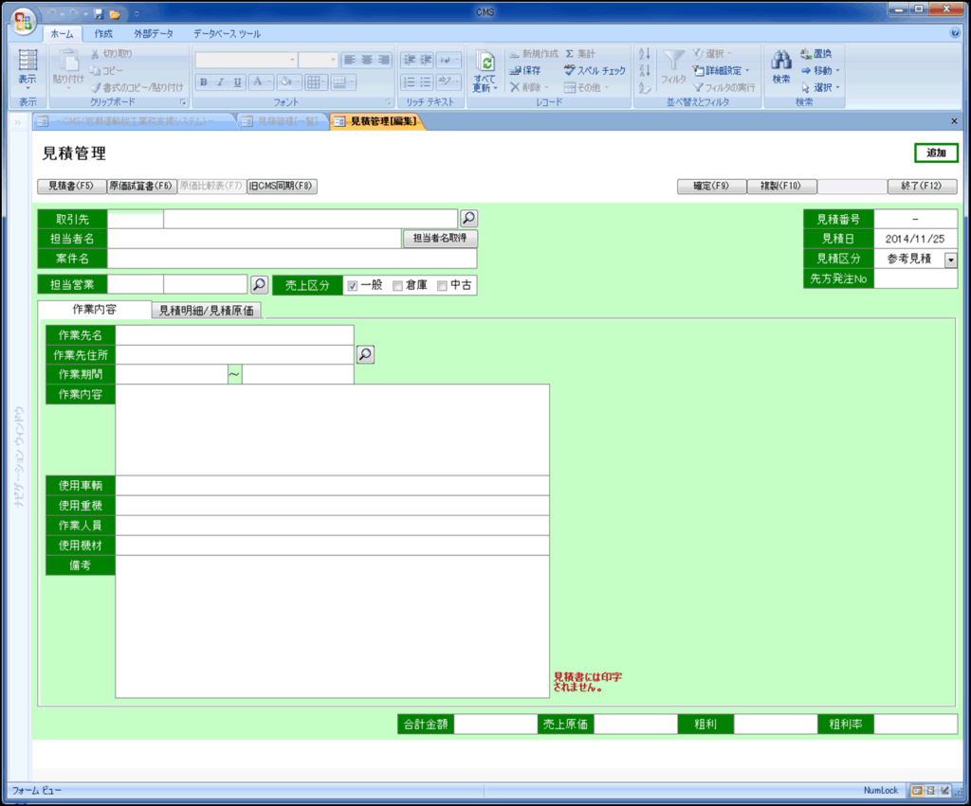Click the すべて更新 refresh icon in ribbon

[486, 63]
